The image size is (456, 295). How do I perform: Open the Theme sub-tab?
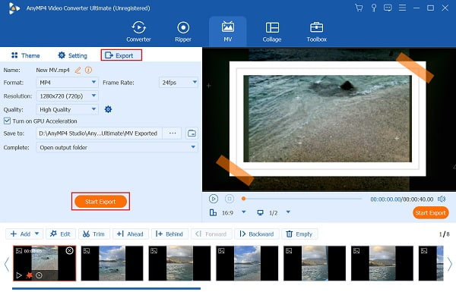coord(25,55)
